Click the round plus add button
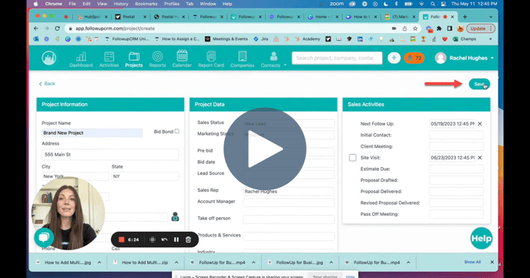 [394, 58]
